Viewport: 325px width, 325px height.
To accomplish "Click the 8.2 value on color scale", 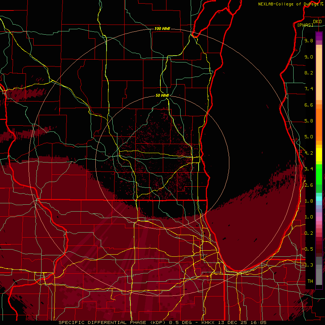I will pos(309,73).
